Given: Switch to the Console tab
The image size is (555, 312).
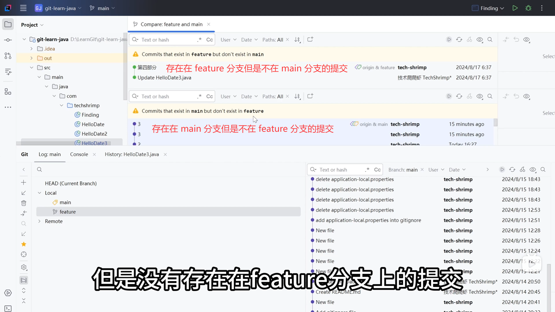Looking at the screenshot, I should 79,154.
